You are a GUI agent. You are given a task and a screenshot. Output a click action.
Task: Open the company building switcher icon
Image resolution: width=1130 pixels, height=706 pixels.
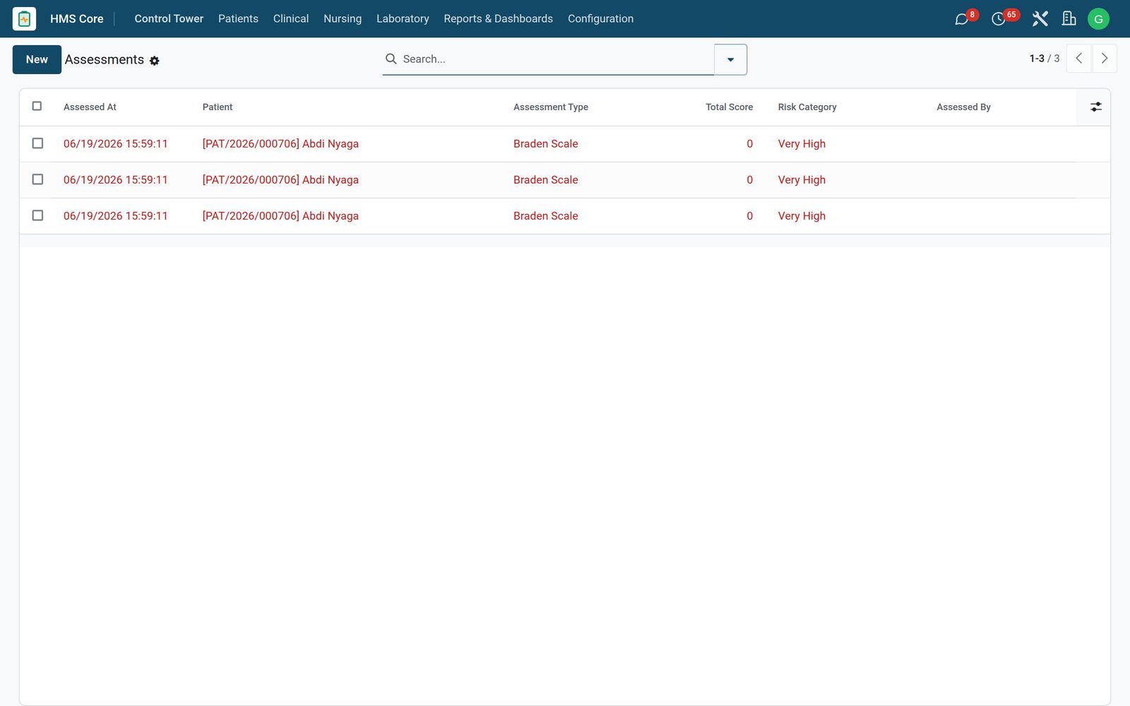1069,19
